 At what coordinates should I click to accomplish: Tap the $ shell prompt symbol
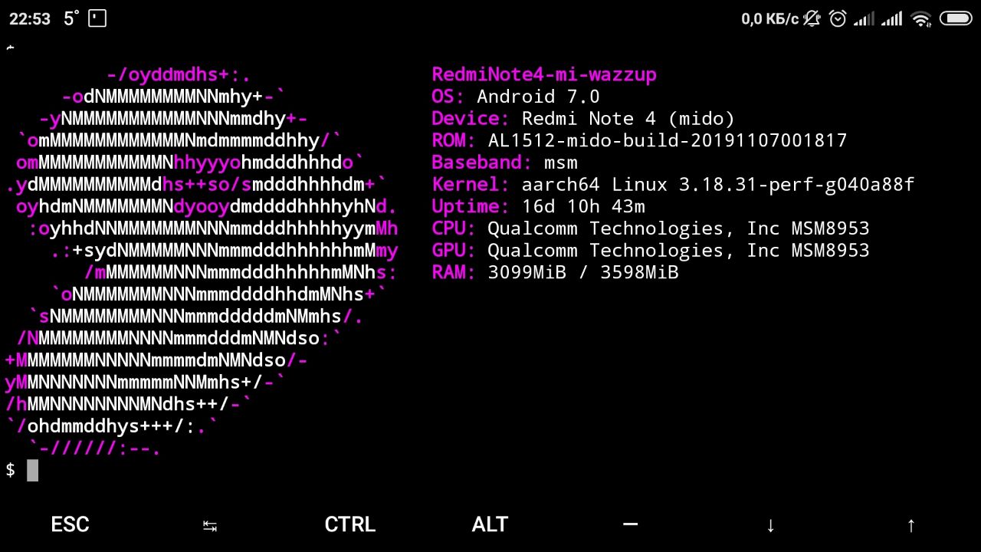tap(10, 471)
